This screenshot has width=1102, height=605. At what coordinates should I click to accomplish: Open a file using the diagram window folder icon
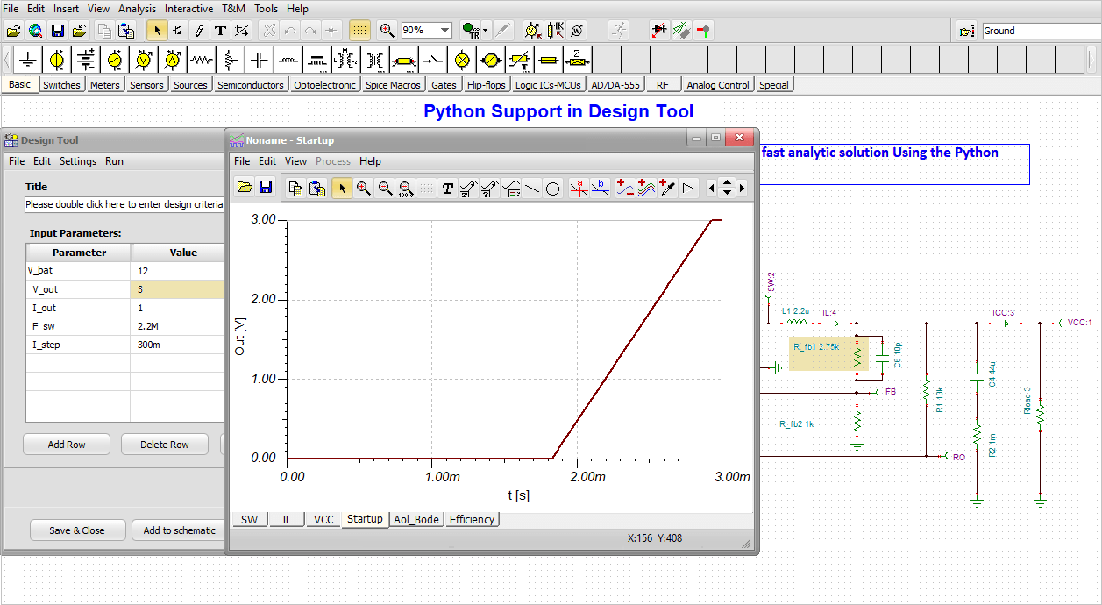pyautogui.click(x=245, y=188)
